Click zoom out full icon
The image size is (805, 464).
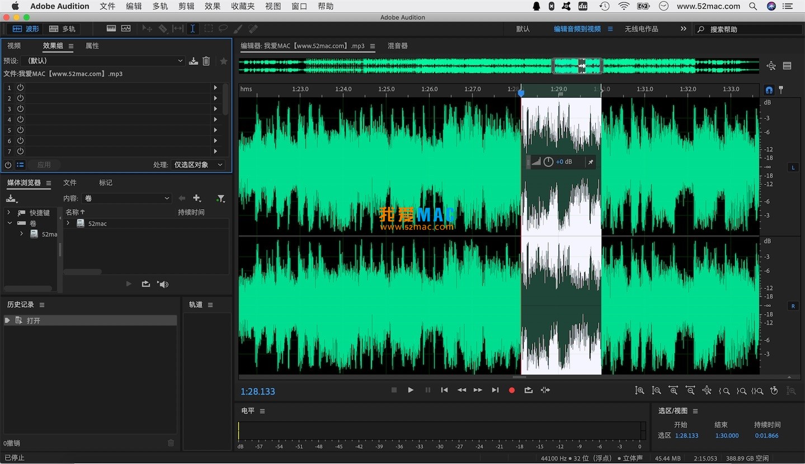click(707, 391)
